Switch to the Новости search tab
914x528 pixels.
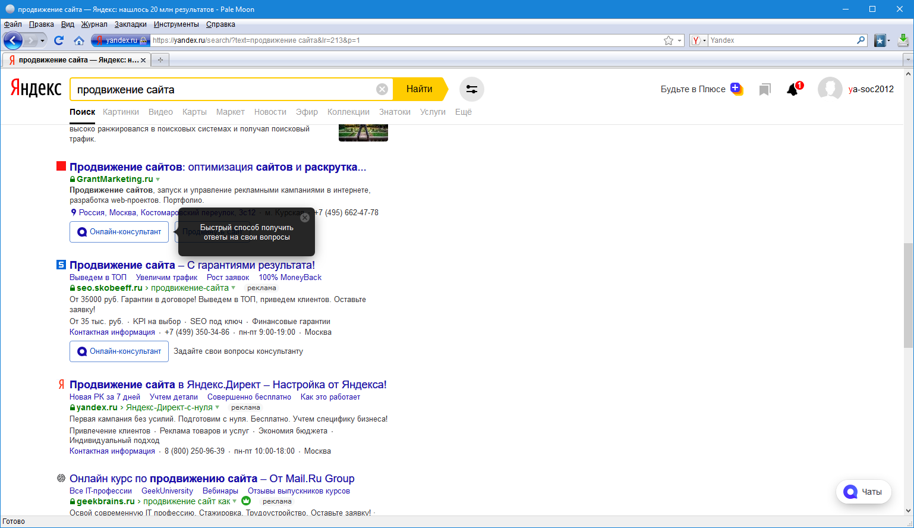[270, 112]
